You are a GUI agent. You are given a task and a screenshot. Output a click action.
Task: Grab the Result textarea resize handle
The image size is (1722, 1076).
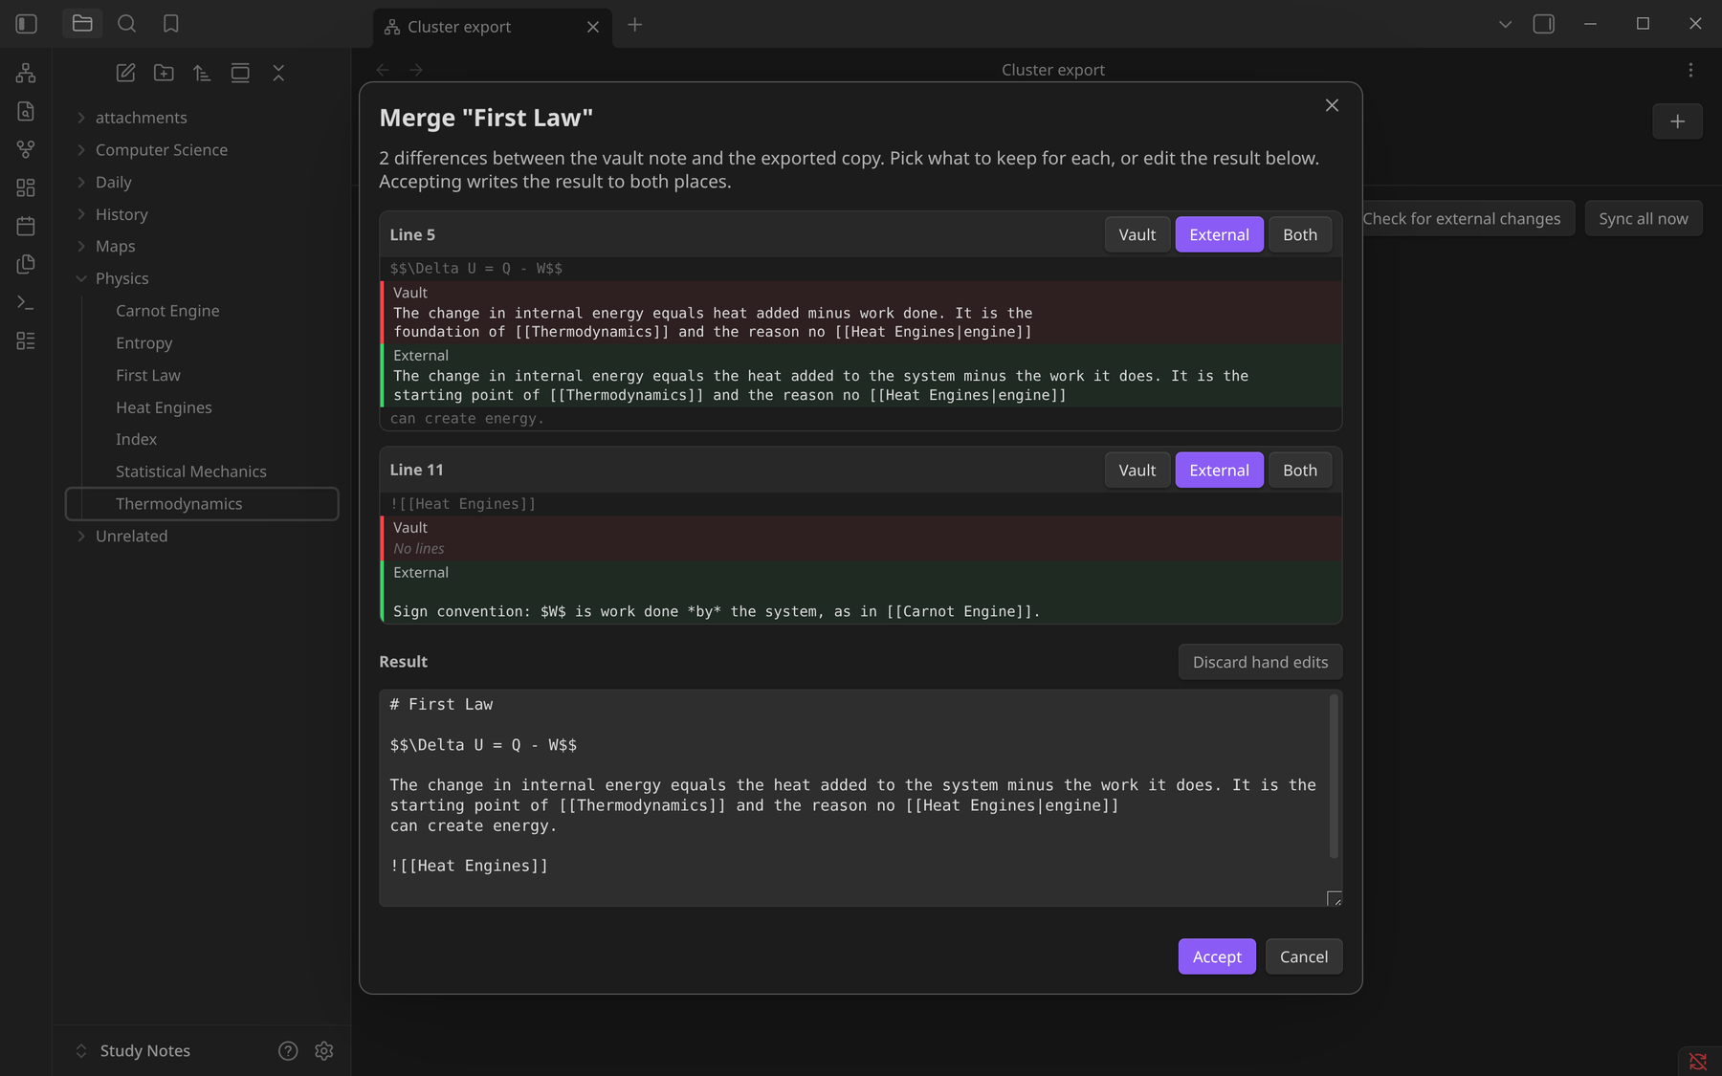pyautogui.click(x=1335, y=898)
